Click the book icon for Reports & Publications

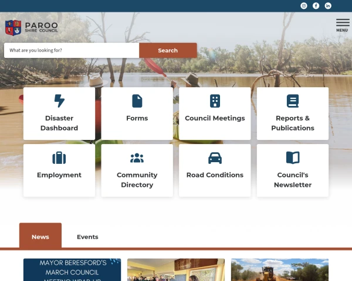tap(293, 101)
